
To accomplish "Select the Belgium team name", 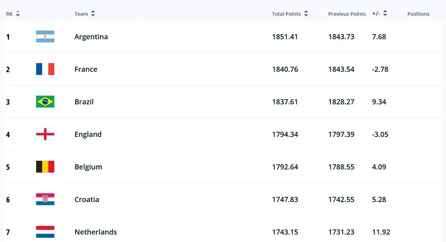I will click(88, 167).
